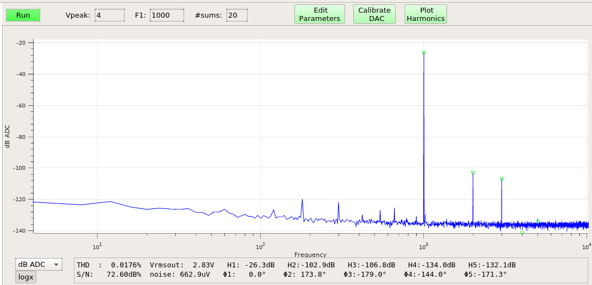This screenshot has width=592, height=285.
Task: Click the Φ3 -179.0° phase readout
Action: tap(365, 275)
